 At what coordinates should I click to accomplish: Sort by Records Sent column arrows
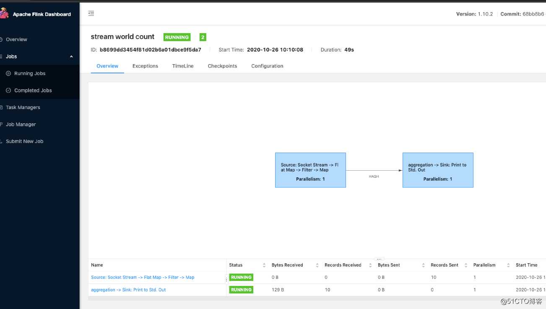[466, 265]
